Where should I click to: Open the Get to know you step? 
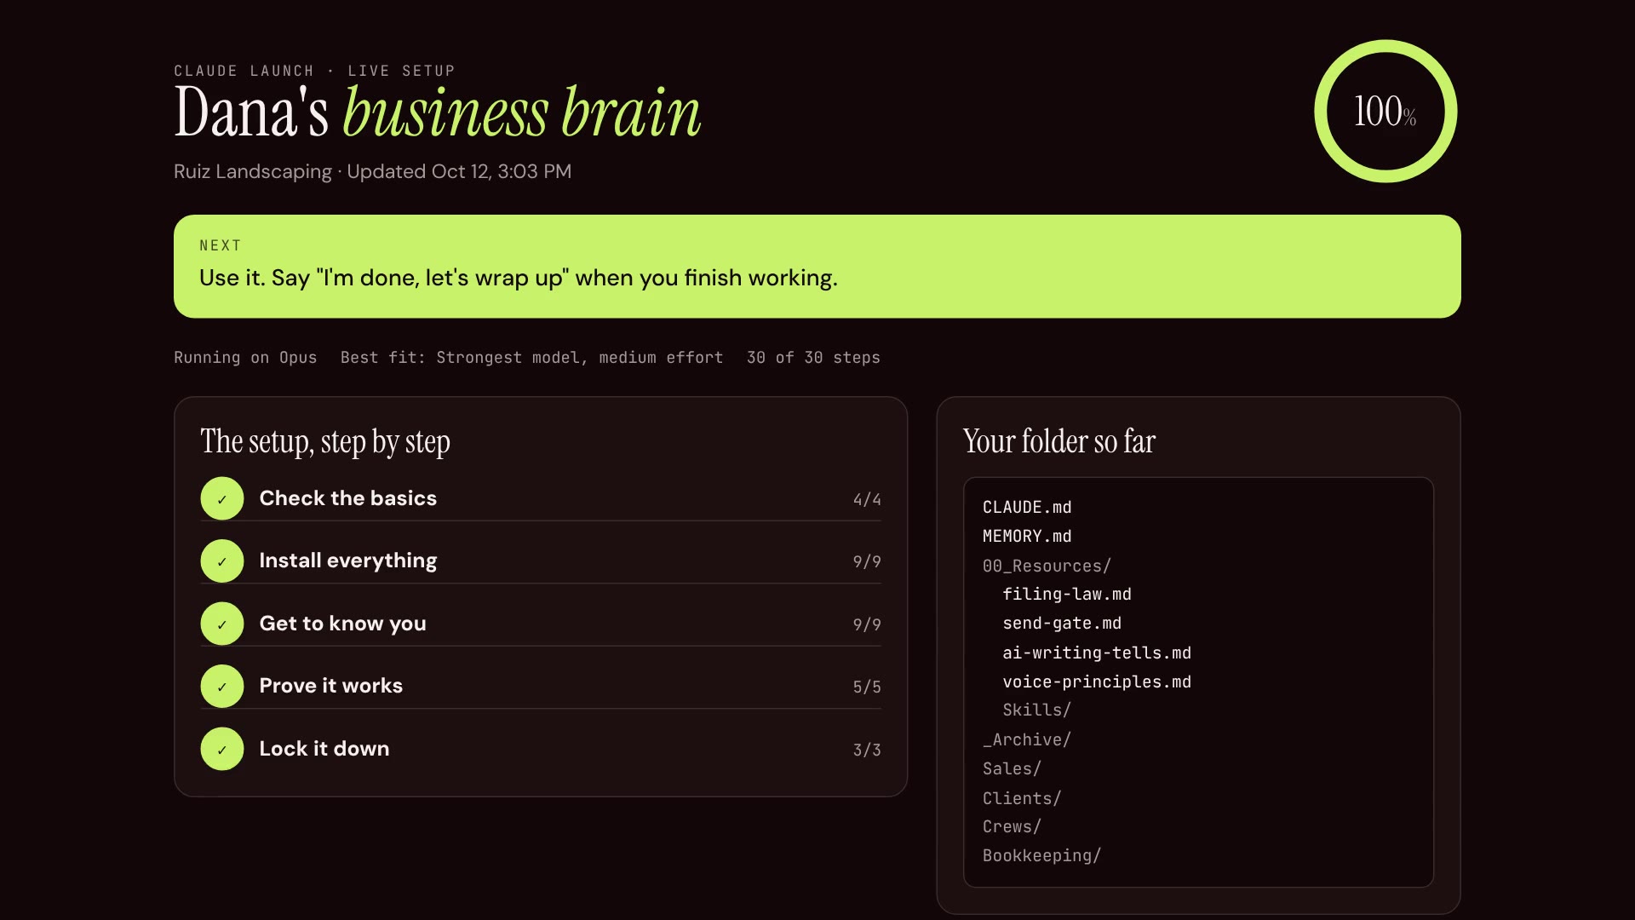pos(541,624)
